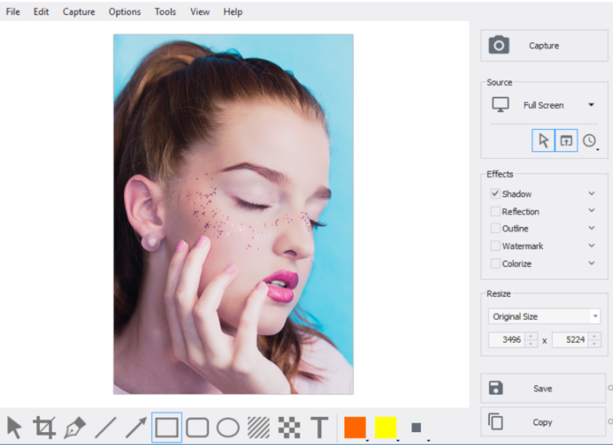Select the yellow fill color swatch
This screenshot has width=613, height=445.
tap(386, 428)
